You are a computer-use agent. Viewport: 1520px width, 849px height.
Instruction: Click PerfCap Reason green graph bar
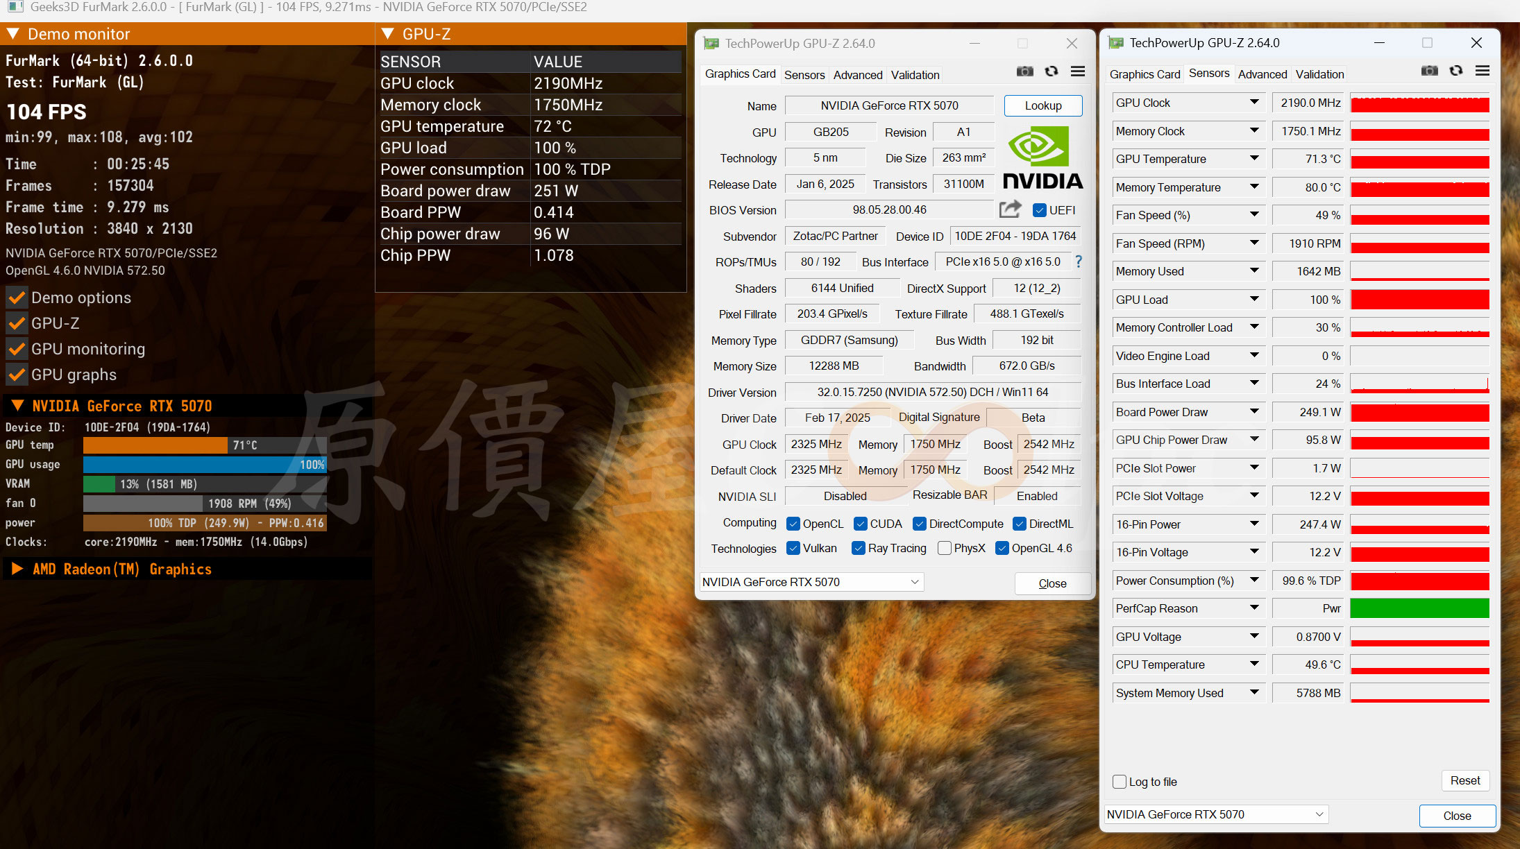tap(1419, 608)
